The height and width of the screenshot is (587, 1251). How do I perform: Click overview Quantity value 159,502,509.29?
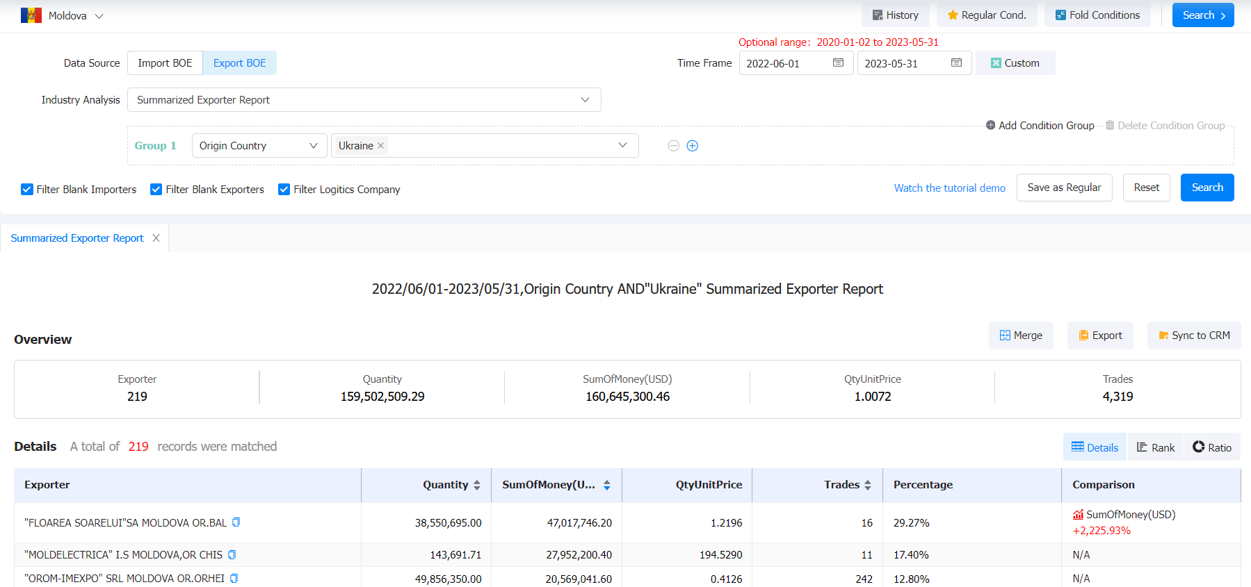pos(382,397)
